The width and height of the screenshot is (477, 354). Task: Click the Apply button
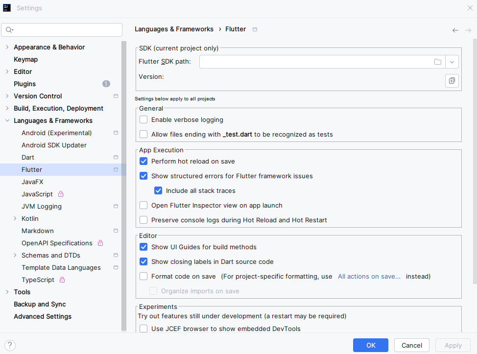[x=453, y=345]
